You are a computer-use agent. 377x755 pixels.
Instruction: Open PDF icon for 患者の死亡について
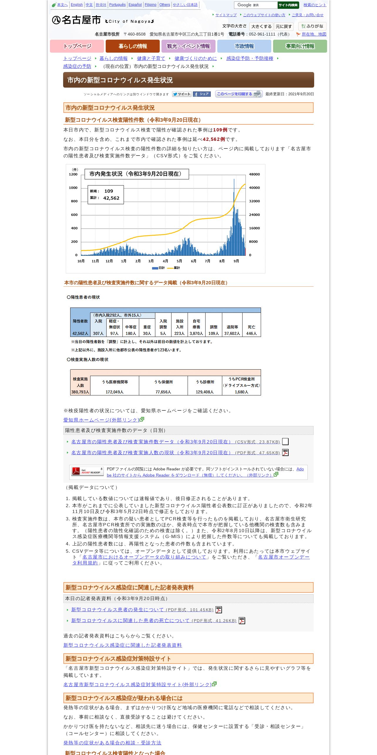(242, 620)
